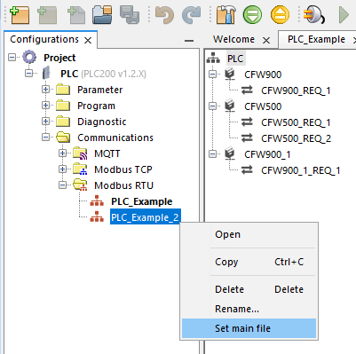Click the greyed New Configuration toolbar icon

tap(47, 14)
